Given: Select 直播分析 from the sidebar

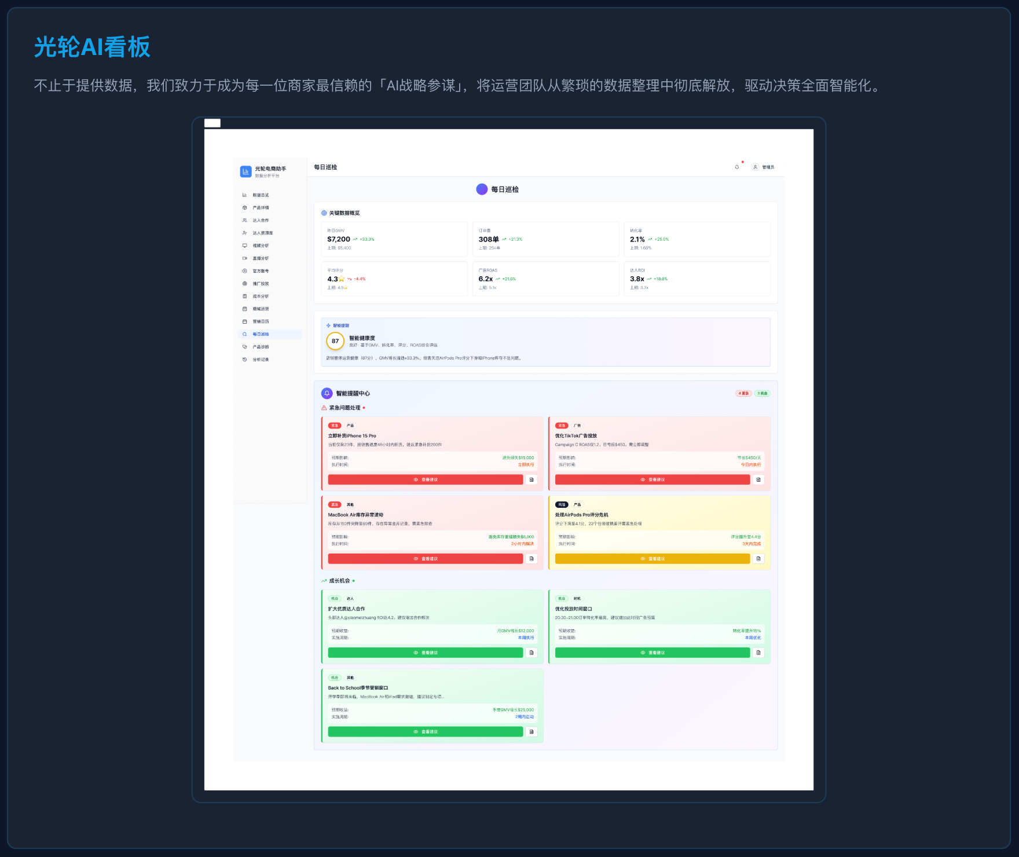Looking at the screenshot, I should tap(261, 258).
